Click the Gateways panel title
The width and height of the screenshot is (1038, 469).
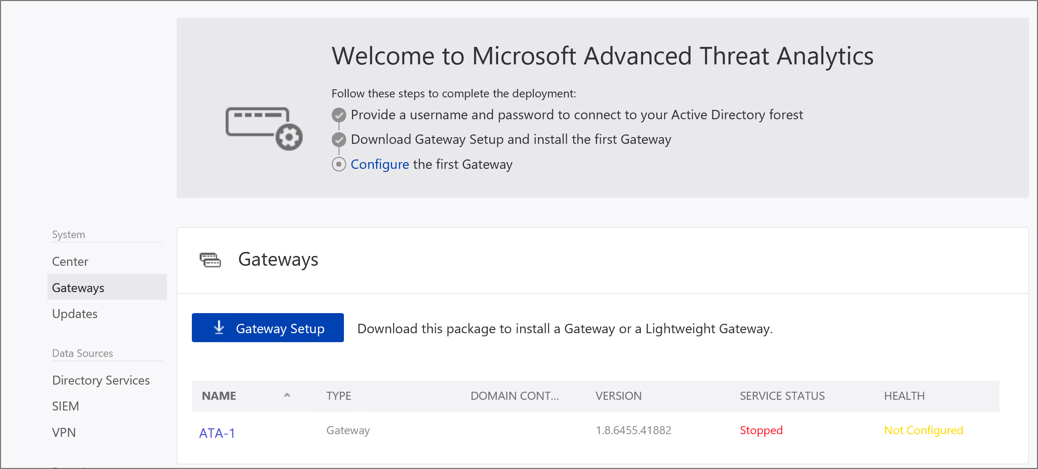click(278, 260)
